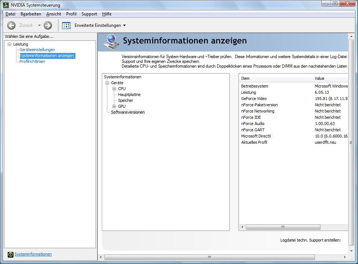Click the main pane horizontal scrollbar thumb
This screenshot has width=358, height=264.
[x=210, y=257]
